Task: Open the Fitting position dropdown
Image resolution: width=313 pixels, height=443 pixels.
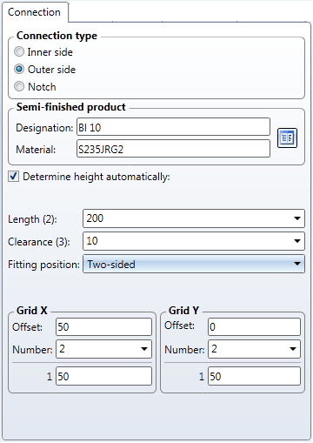Action: coord(194,264)
